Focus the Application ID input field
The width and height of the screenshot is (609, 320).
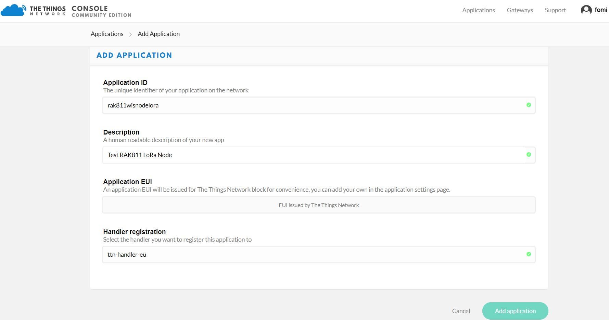(x=319, y=105)
